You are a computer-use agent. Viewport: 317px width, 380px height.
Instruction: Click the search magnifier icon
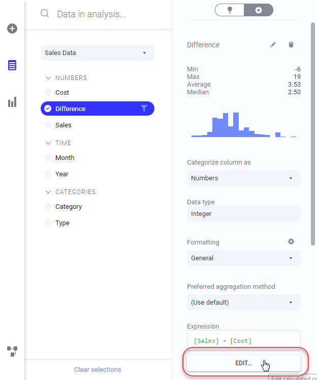point(45,14)
